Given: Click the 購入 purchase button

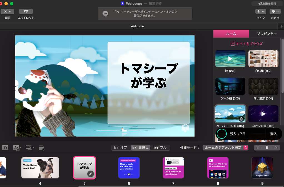Looking at the screenshot, I should click(273, 134).
